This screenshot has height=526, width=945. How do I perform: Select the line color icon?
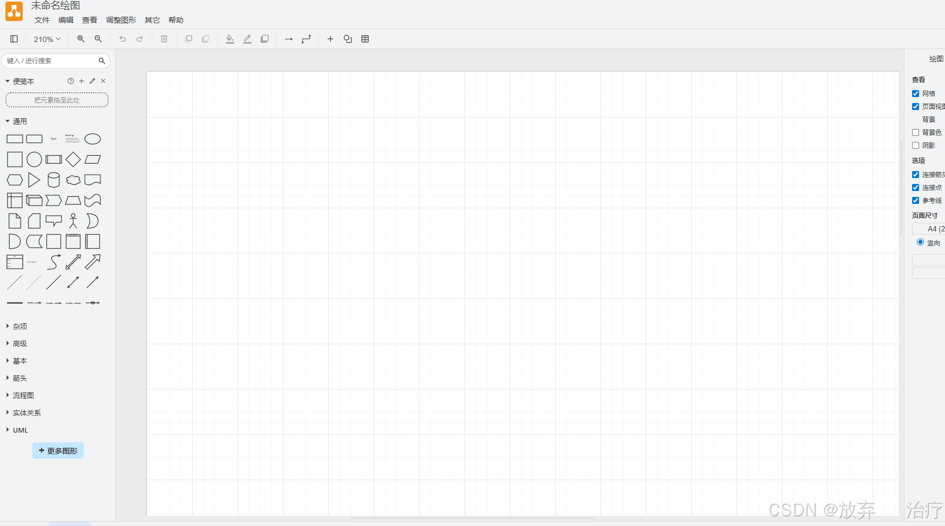[247, 39]
